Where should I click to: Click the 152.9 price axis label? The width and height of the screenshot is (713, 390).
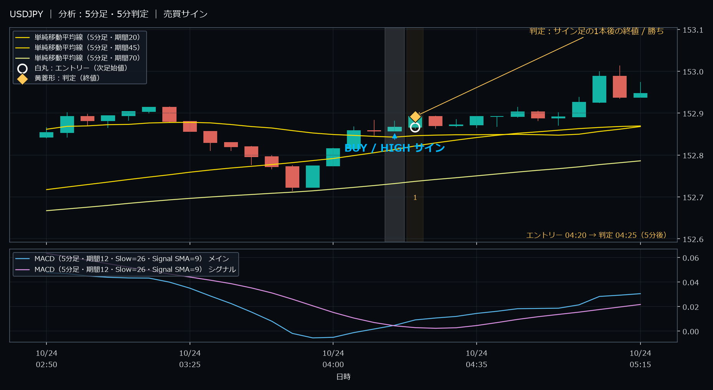pyautogui.click(x=693, y=113)
